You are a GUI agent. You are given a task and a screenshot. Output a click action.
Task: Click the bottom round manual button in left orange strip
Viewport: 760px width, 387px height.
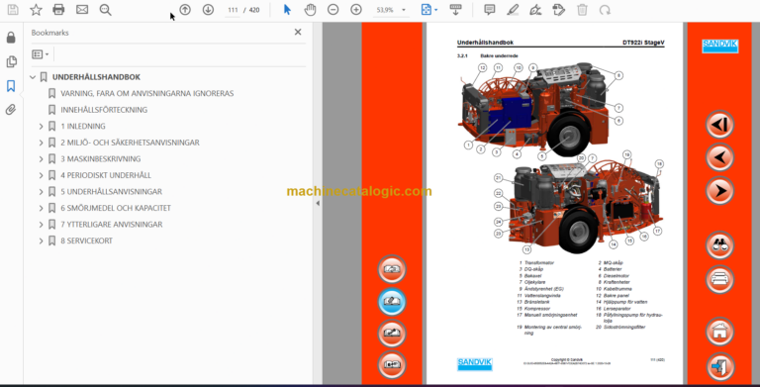(x=392, y=364)
